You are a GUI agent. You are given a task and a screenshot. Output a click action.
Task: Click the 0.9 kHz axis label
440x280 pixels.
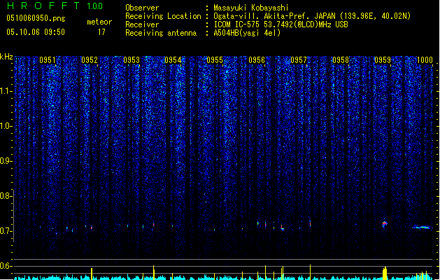pyautogui.click(x=6, y=161)
